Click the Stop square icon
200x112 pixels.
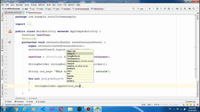[172, 9]
